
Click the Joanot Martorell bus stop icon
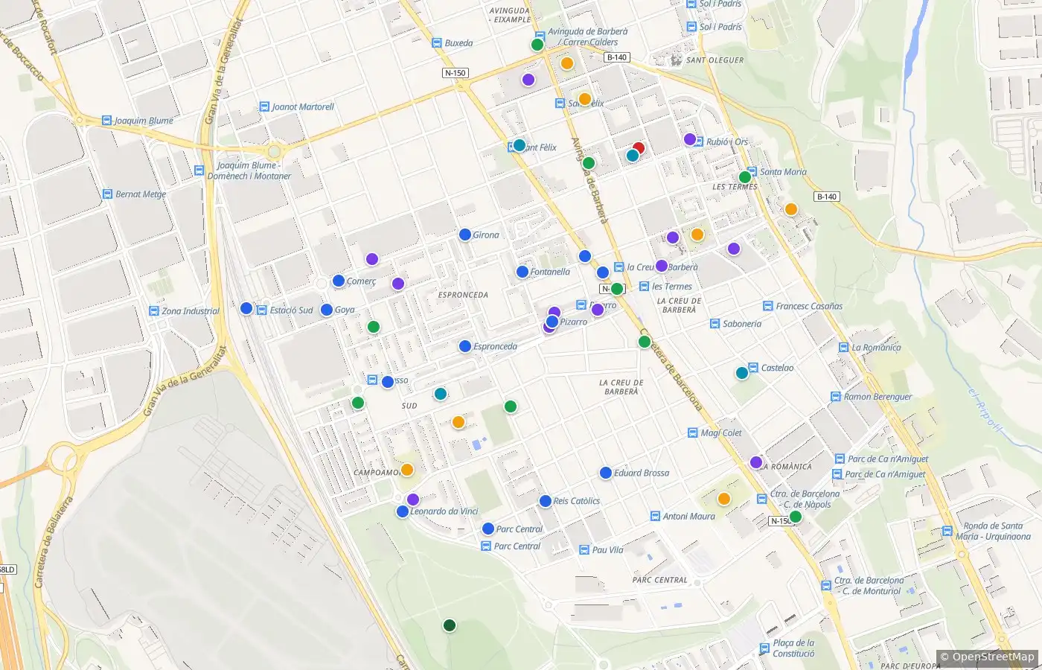[263, 107]
